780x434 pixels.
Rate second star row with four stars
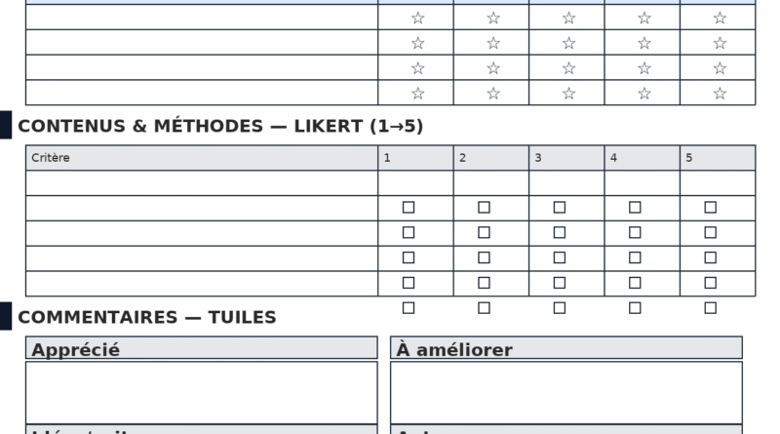[644, 43]
